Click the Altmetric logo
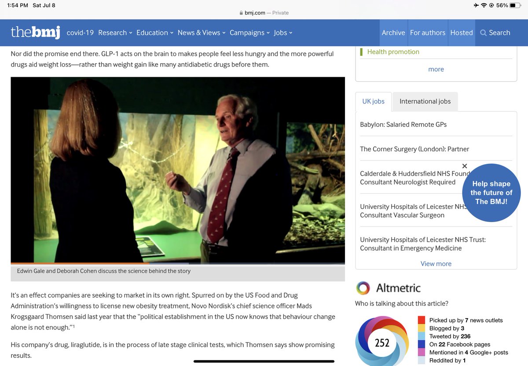This screenshot has height=366, width=528. pyautogui.click(x=363, y=288)
